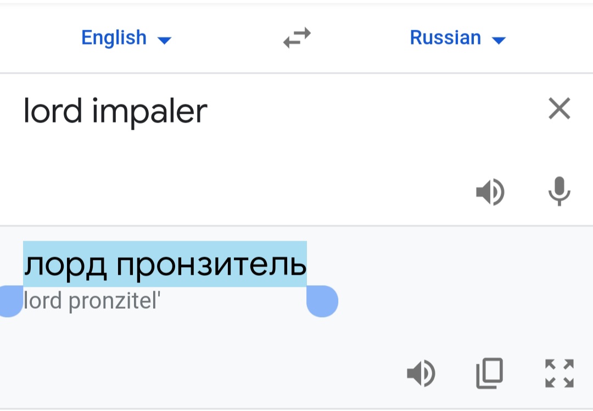Click the arrow beside Russian
The height and width of the screenshot is (411, 593).
(x=499, y=40)
